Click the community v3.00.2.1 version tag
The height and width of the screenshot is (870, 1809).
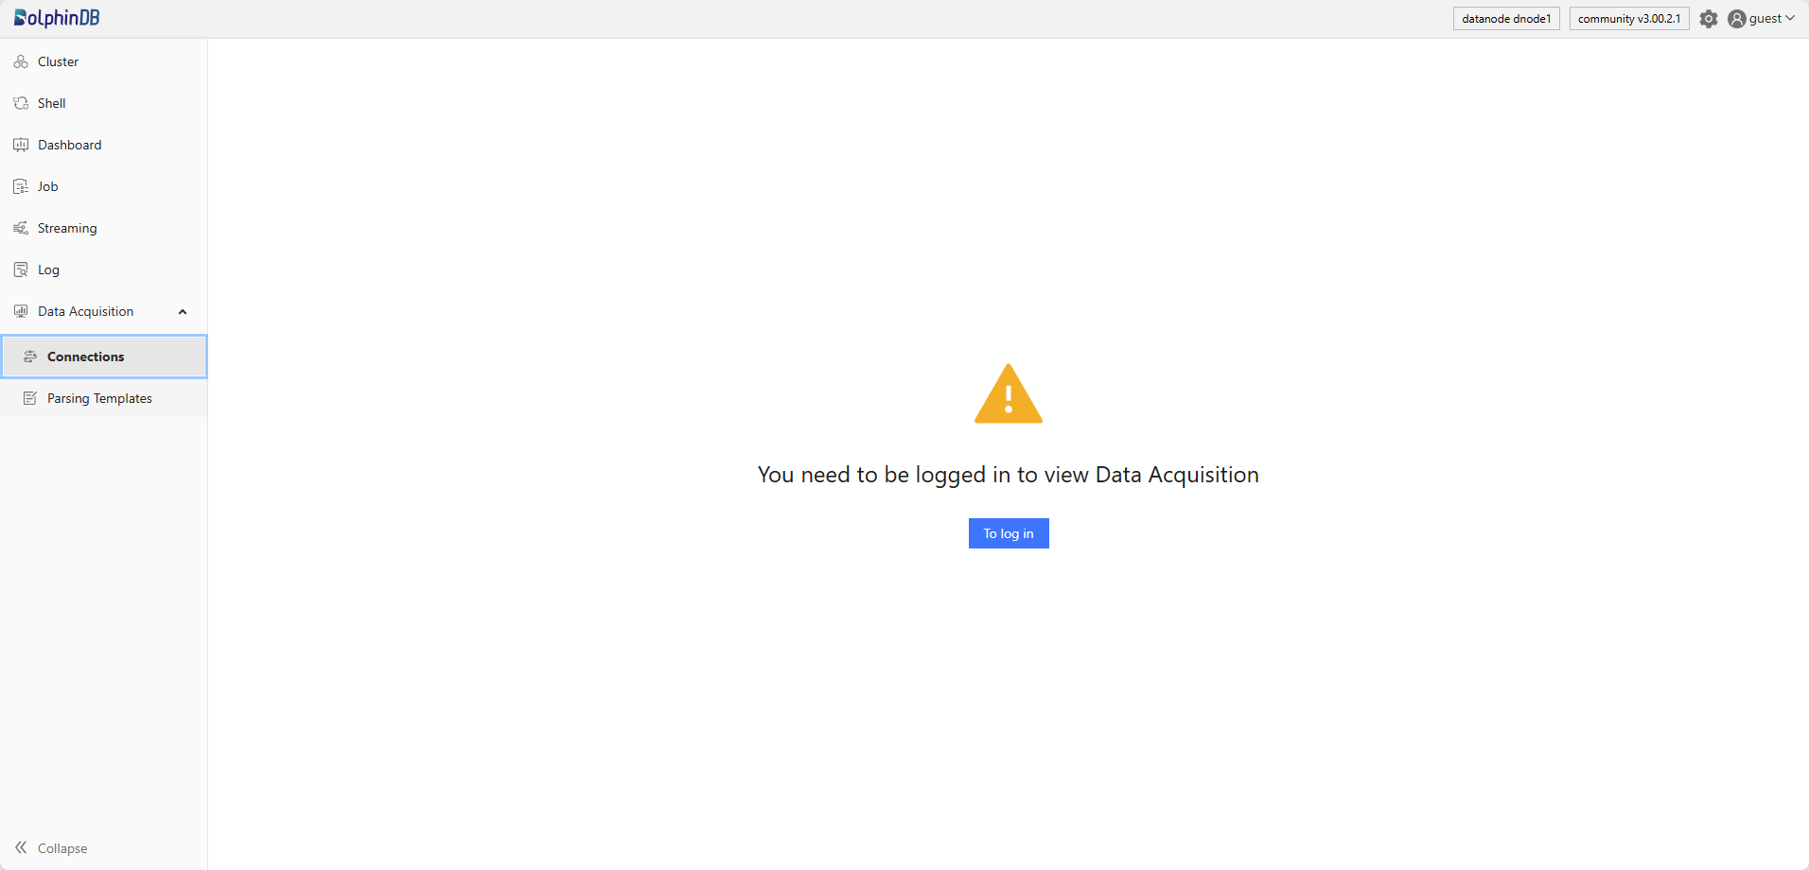1628,19
